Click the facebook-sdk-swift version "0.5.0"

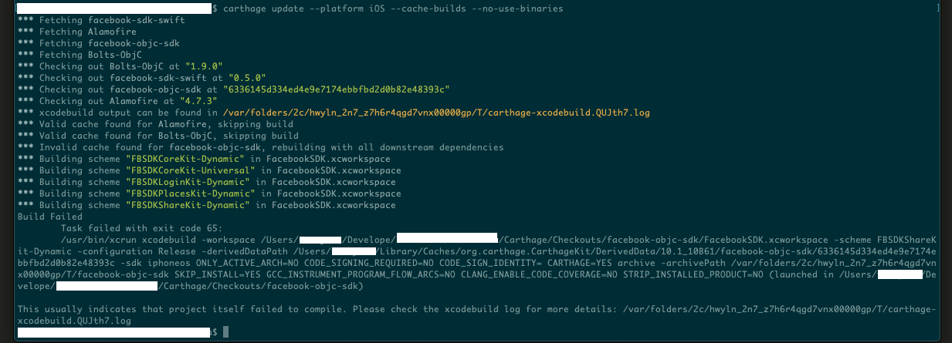[246, 78]
